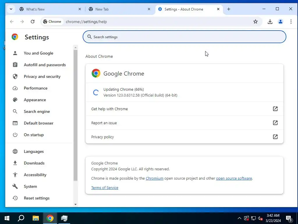The width and height of the screenshot is (298, 224).
Task: Close the What's New tab
Action: tap(80, 9)
